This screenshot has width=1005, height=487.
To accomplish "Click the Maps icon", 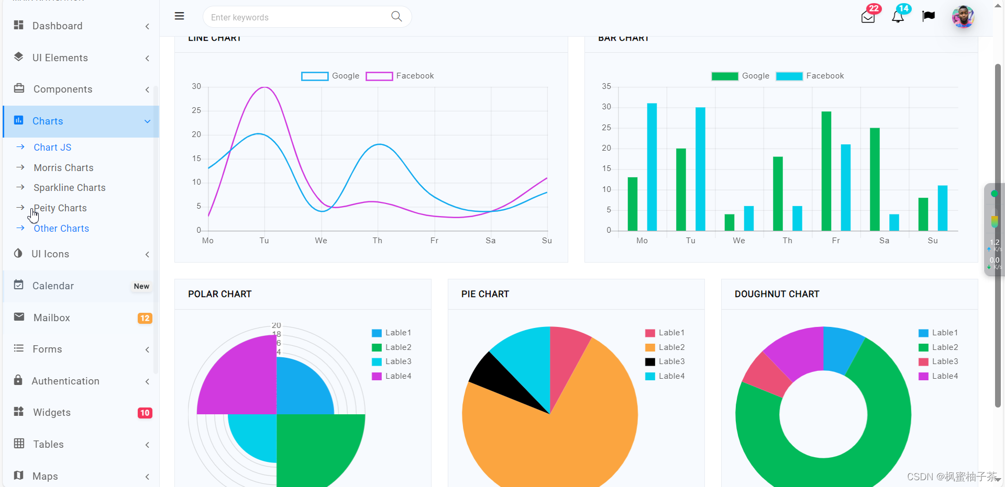I will (19, 475).
